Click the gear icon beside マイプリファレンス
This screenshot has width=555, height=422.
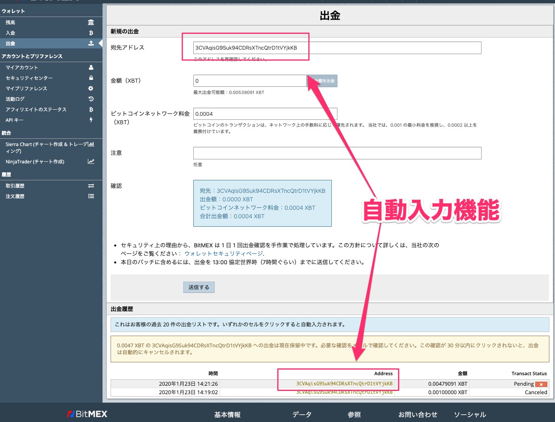(91, 89)
